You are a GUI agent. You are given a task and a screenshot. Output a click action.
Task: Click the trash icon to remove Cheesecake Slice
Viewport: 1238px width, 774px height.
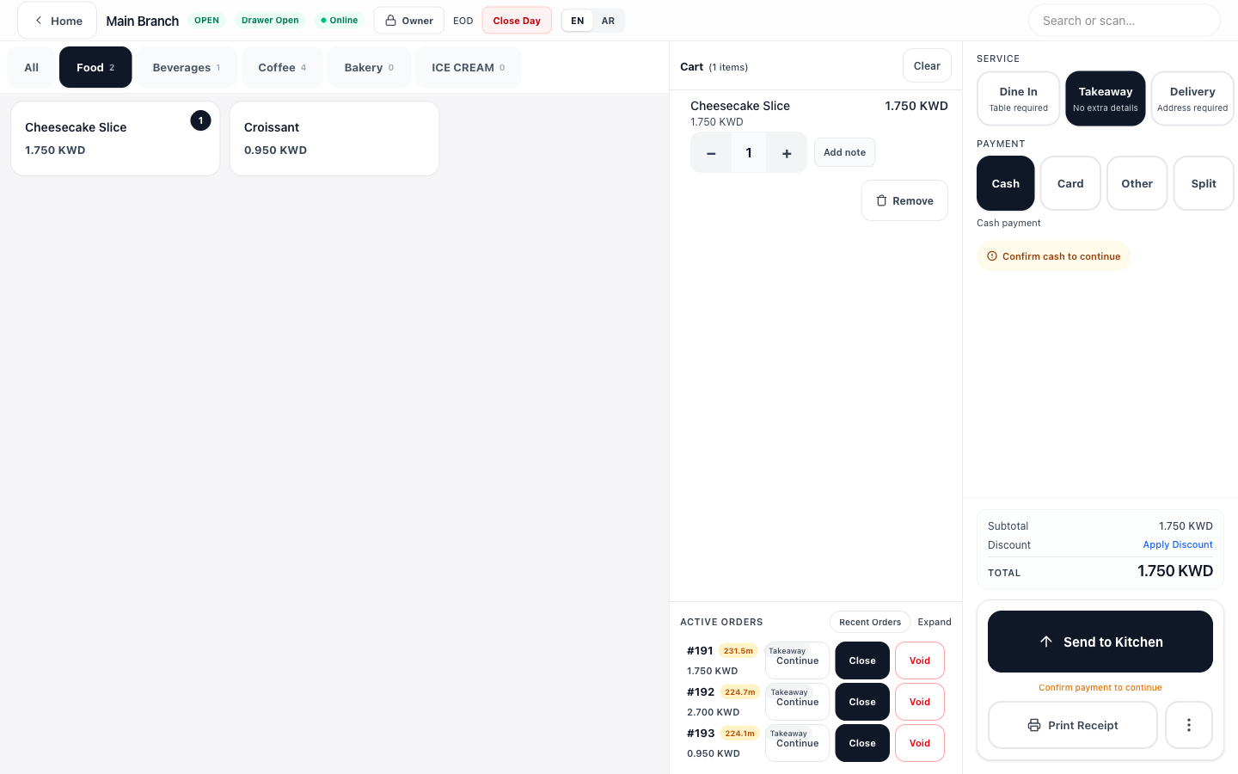tap(881, 200)
